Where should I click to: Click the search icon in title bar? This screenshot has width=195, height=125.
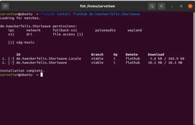tap(152, 6)
